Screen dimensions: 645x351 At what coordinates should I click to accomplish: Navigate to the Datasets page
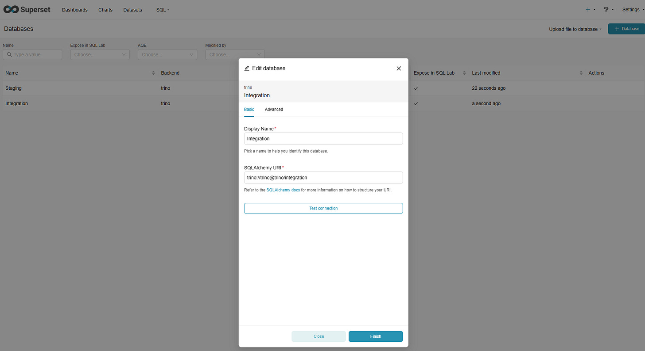point(133,10)
